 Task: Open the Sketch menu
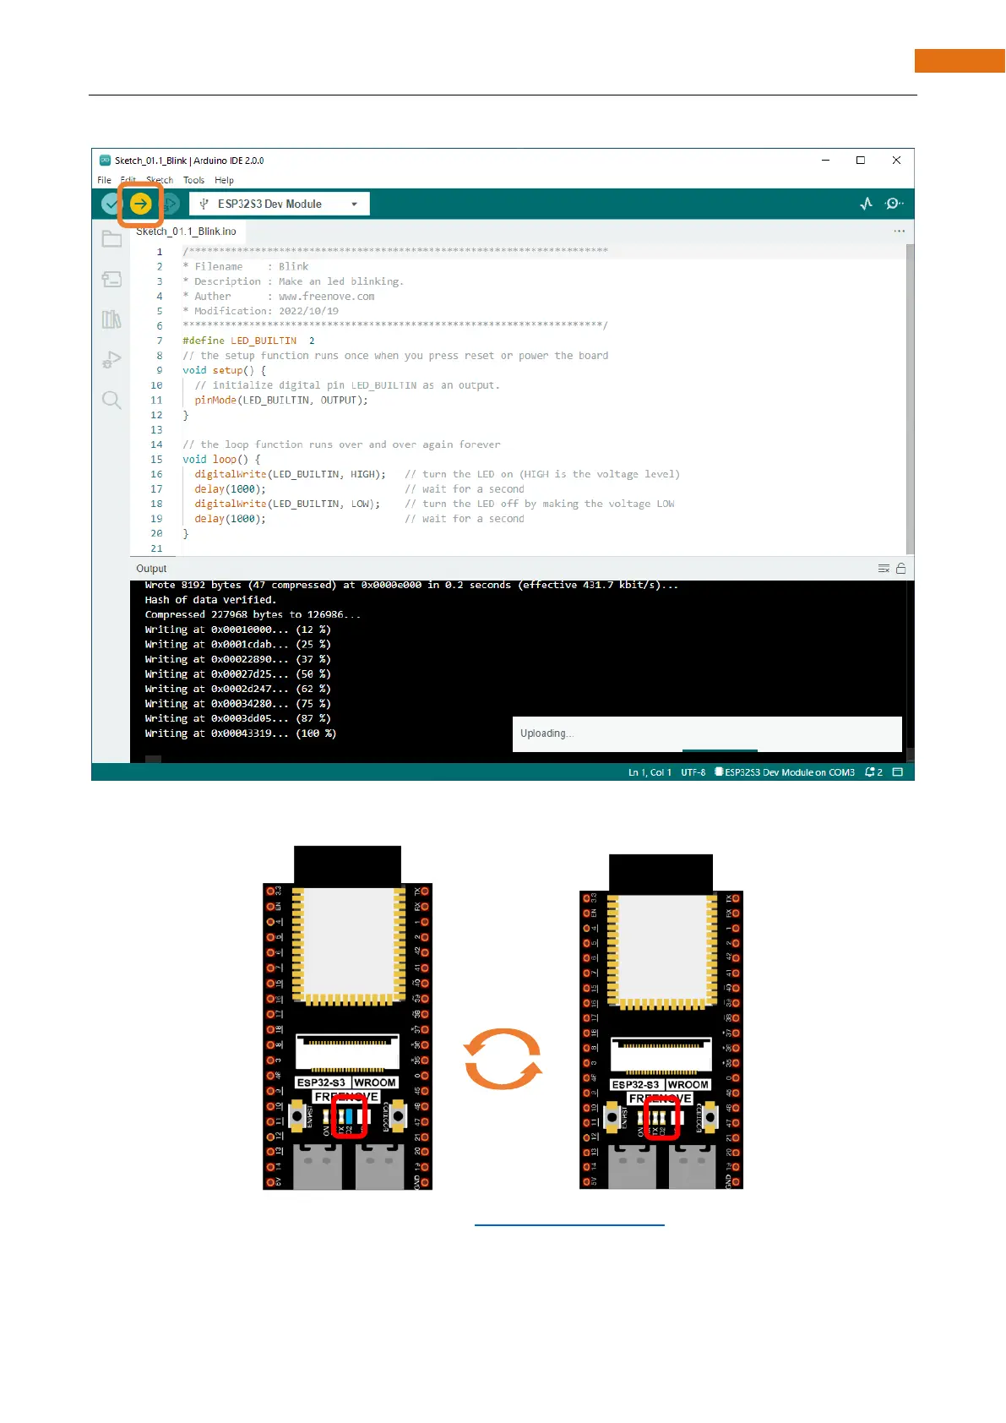pos(160,180)
